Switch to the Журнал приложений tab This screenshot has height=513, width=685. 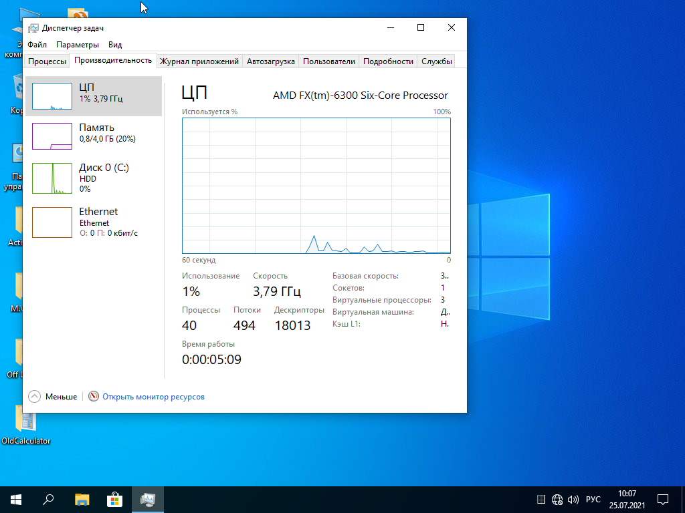199,61
